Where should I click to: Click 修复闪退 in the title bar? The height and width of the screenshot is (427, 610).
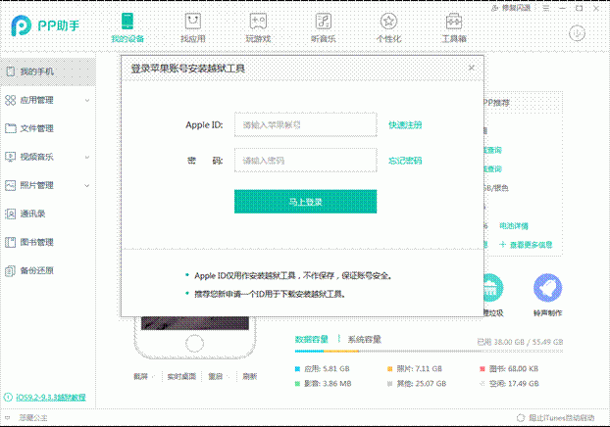(511, 8)
